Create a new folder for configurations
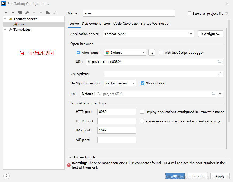233x182 pixels. tap(48, 13)
